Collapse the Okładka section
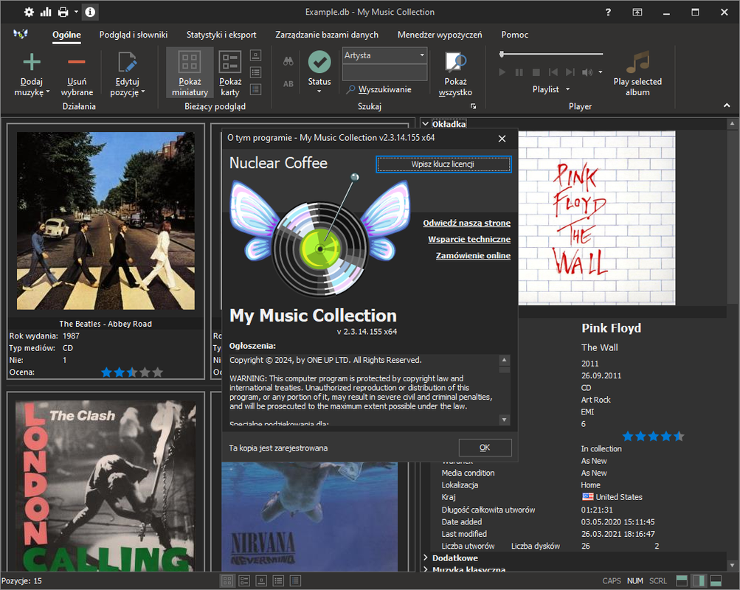The image size is (740, 590). (425, 124)
